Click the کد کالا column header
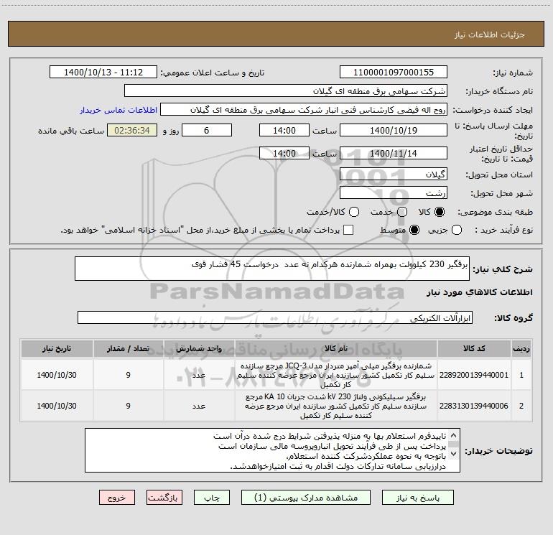Viewport: 553px width, 535px height. (x=474, y=348)
